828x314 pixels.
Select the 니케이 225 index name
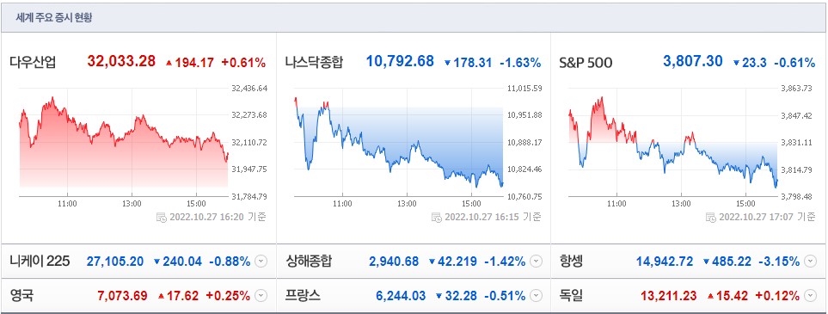(x=40, y=262)
